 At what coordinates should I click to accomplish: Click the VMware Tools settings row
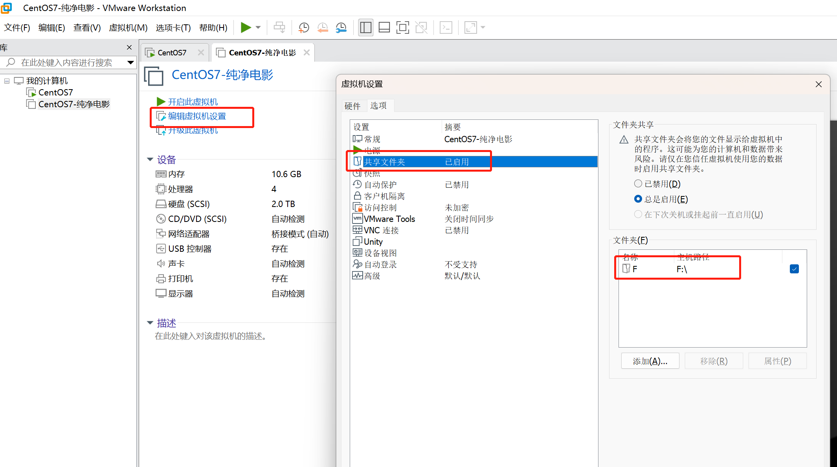[389, 219]
